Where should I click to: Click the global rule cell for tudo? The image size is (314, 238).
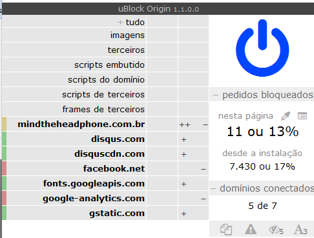tap(162, 21)
